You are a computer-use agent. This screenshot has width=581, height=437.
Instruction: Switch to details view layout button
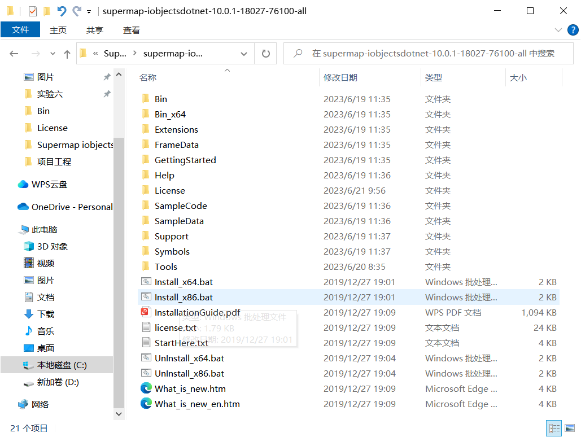[x=554, y=429]
